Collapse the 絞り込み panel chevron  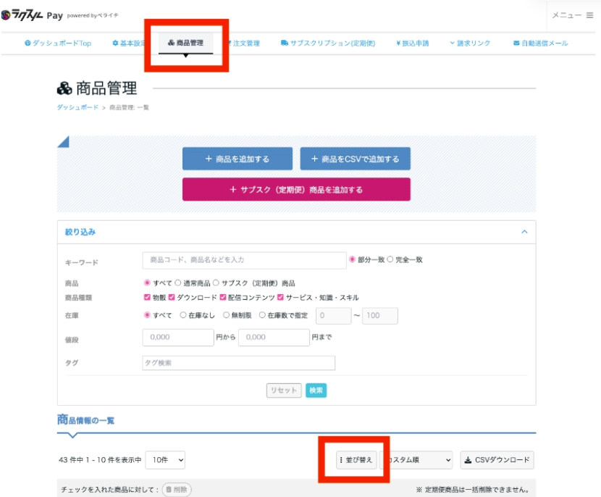click(x=524, y=232)
